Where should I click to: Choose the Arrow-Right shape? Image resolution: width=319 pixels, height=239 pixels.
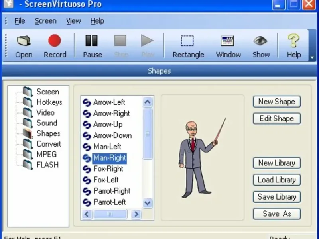pos(111,114)
